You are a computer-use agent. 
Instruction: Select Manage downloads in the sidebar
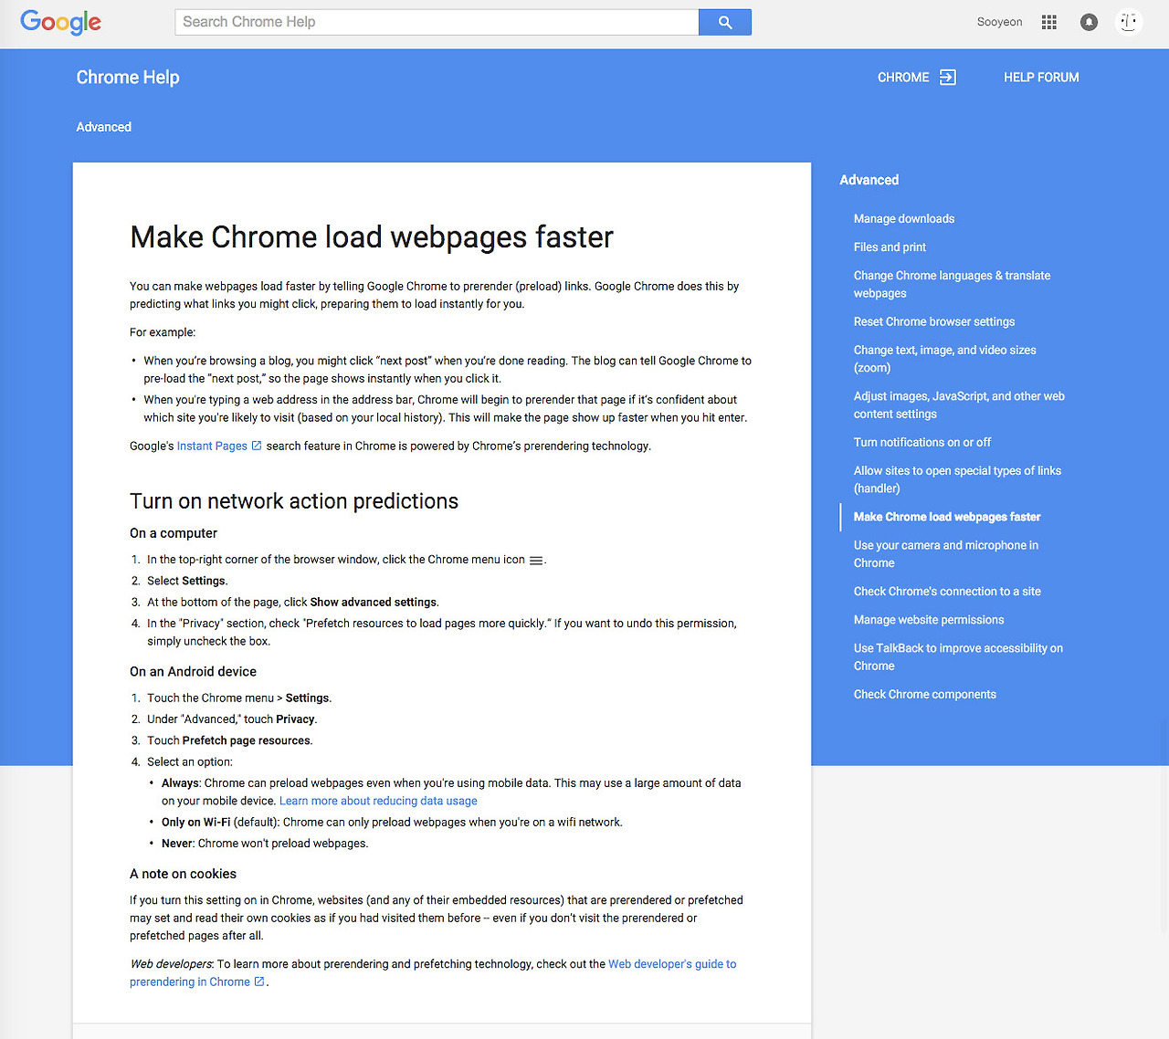(x=903, y=219)
